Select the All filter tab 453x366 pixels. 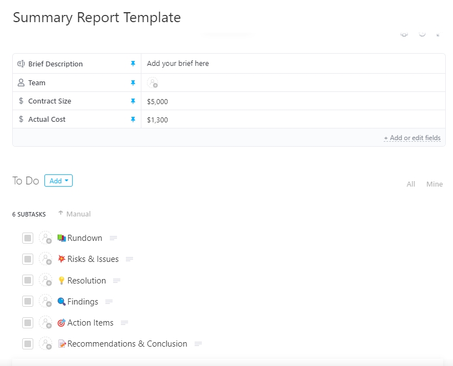[410, 184]
